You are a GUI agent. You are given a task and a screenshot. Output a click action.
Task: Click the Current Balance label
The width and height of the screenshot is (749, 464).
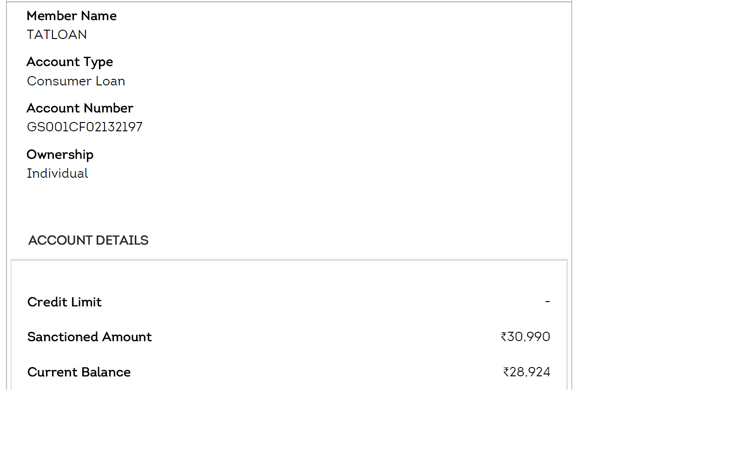click(79, 372)
